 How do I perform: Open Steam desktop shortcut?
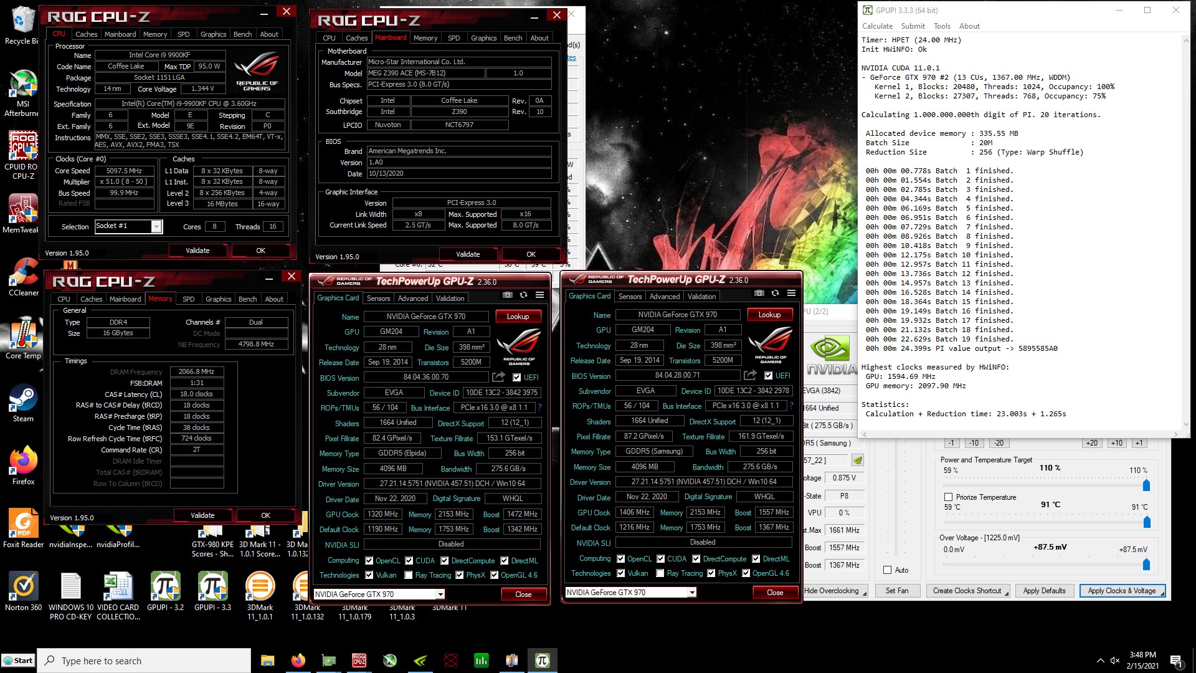24,403
